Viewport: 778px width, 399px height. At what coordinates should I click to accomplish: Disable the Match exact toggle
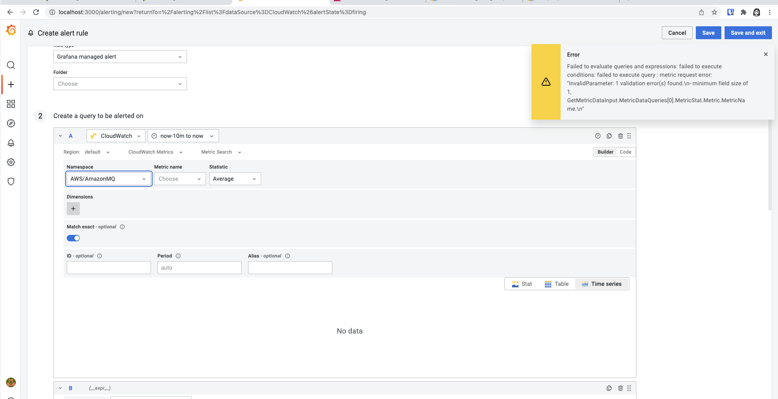point(73,238)
